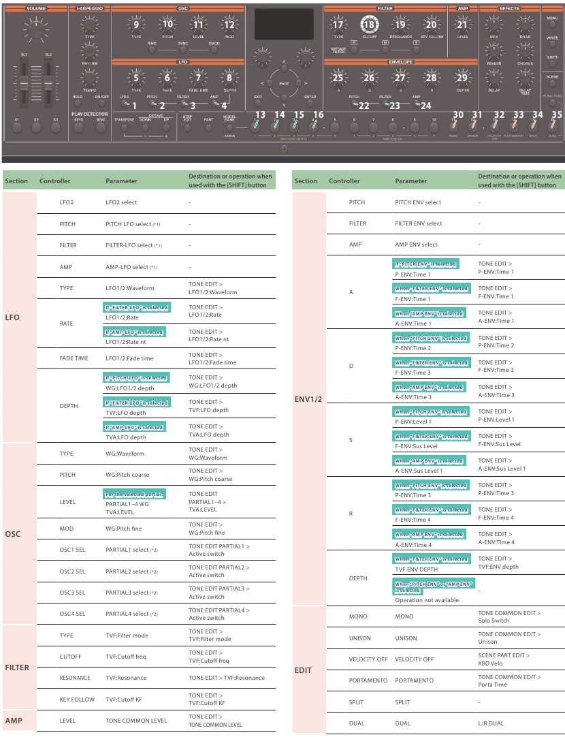Toggle the arpeggio ON/OFF button
This screenshot has height=737, width=565.
(x=101, y=104)
